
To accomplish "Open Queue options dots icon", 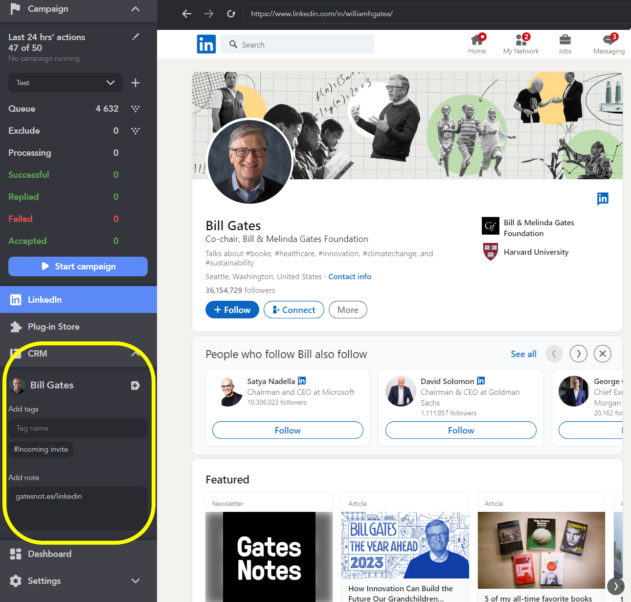I will click(135, 109).
